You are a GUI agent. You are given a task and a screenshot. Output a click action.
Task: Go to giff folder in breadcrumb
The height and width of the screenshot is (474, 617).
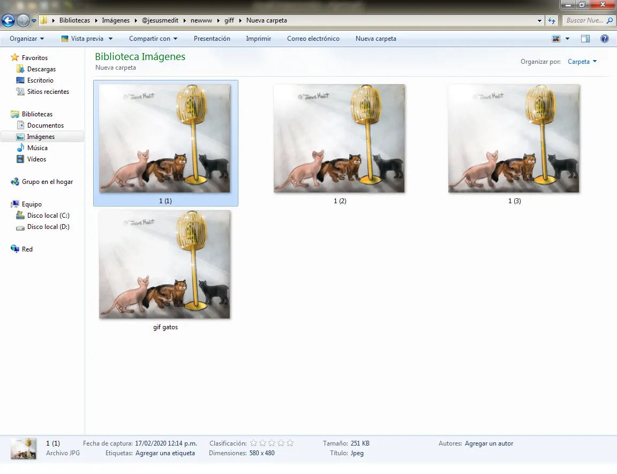click(x=229, y=20)
